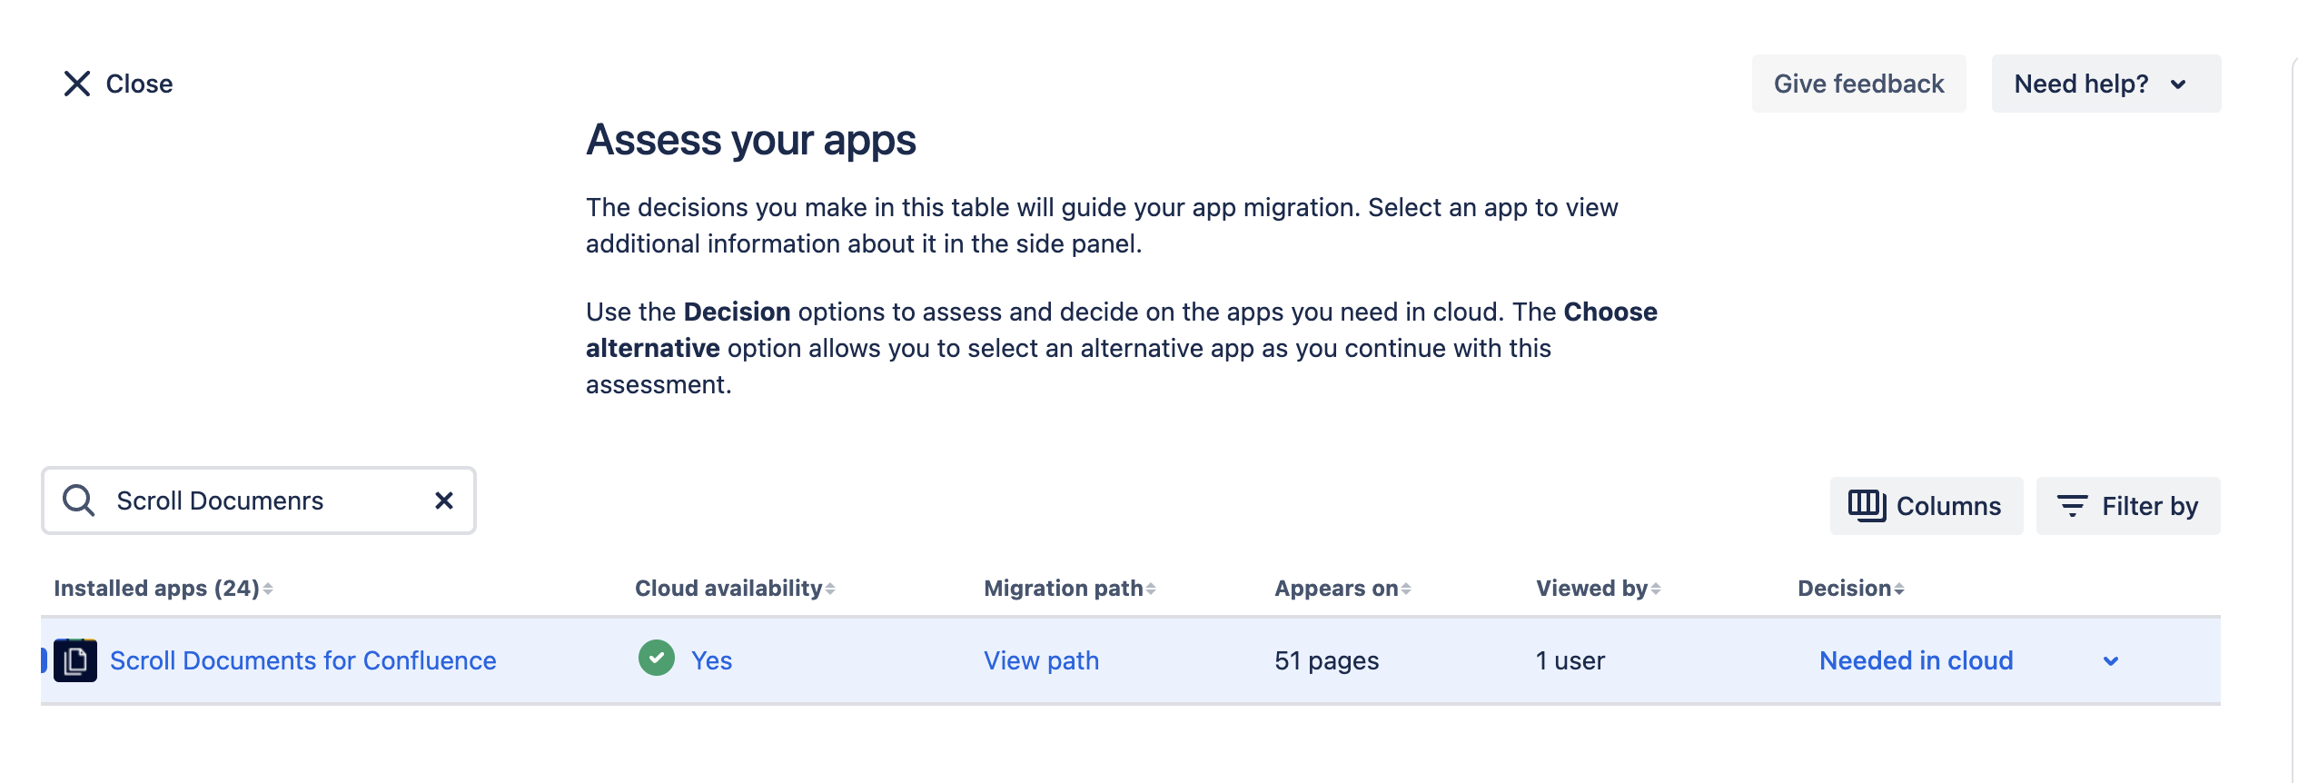Click the Give feedback button
2298x783 pixels.
(1858, 84)
